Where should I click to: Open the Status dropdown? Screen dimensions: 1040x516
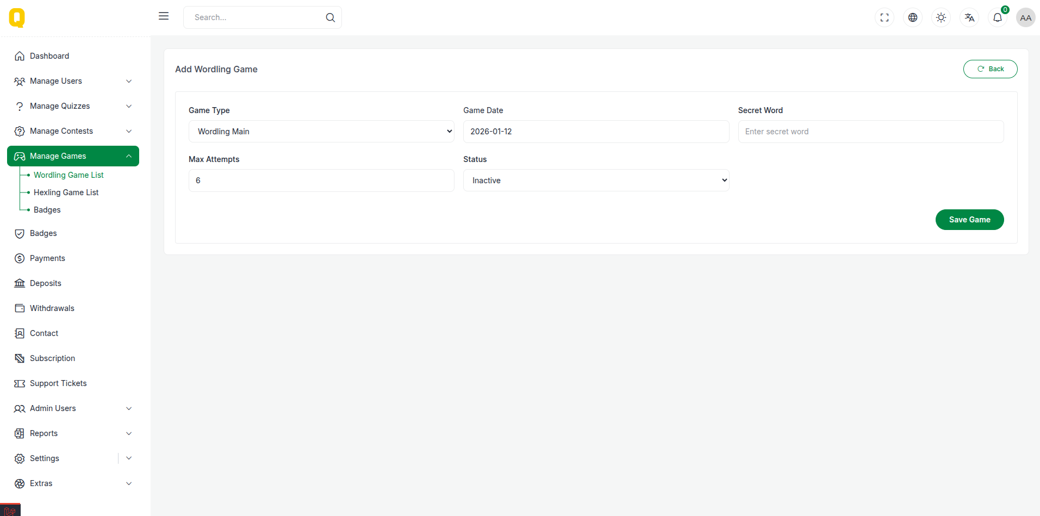596,181
